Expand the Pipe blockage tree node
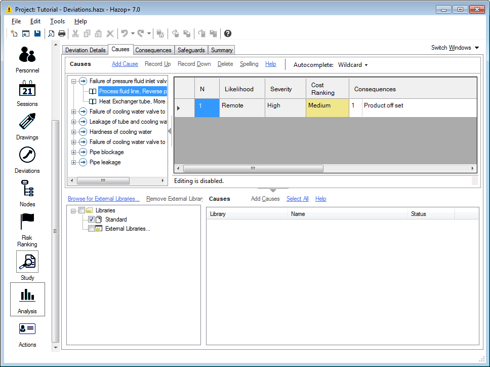490x367 pixels. coord(74,152)
